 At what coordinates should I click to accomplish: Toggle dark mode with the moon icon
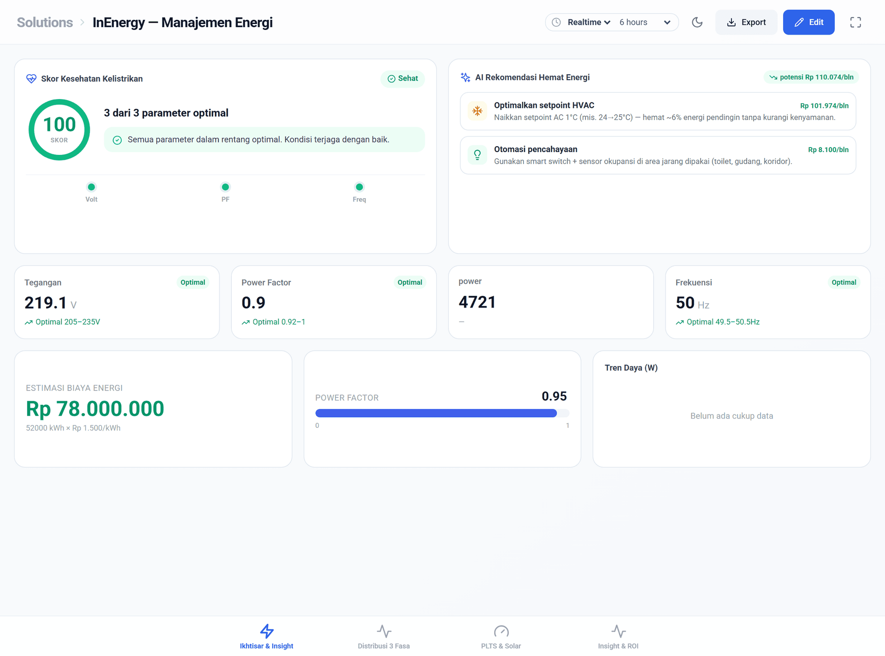[697, 22]
